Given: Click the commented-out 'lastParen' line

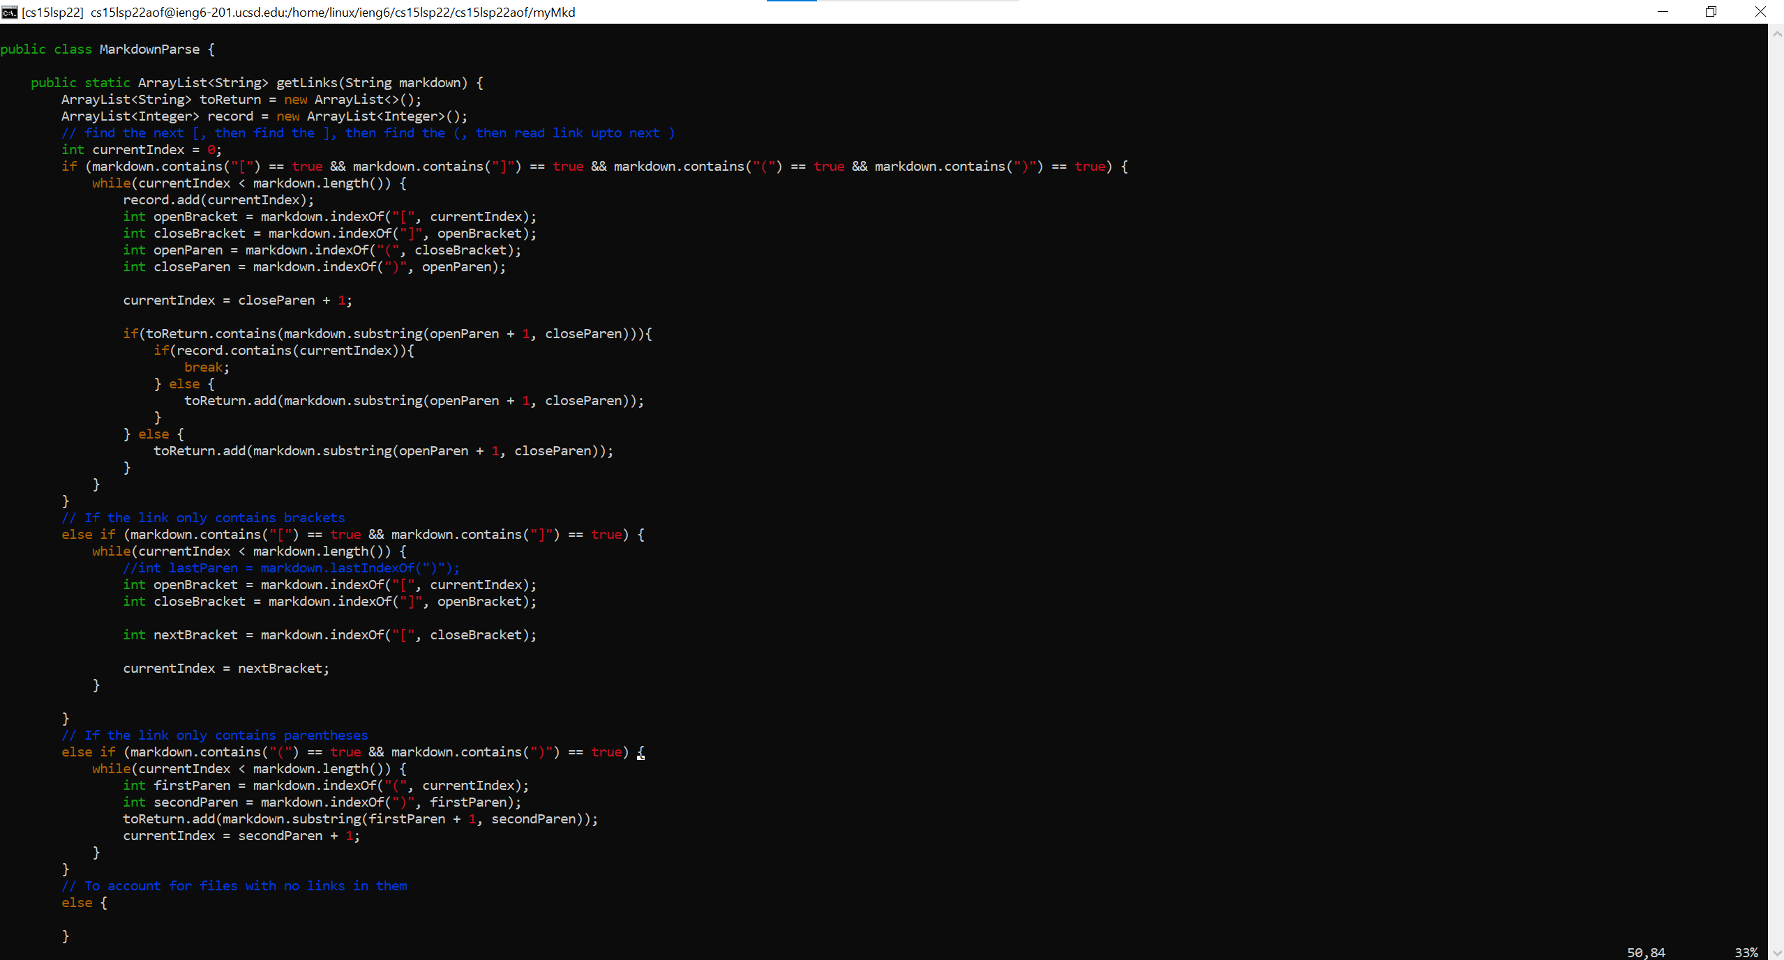Looking at the screenshot, I should 291,568.
